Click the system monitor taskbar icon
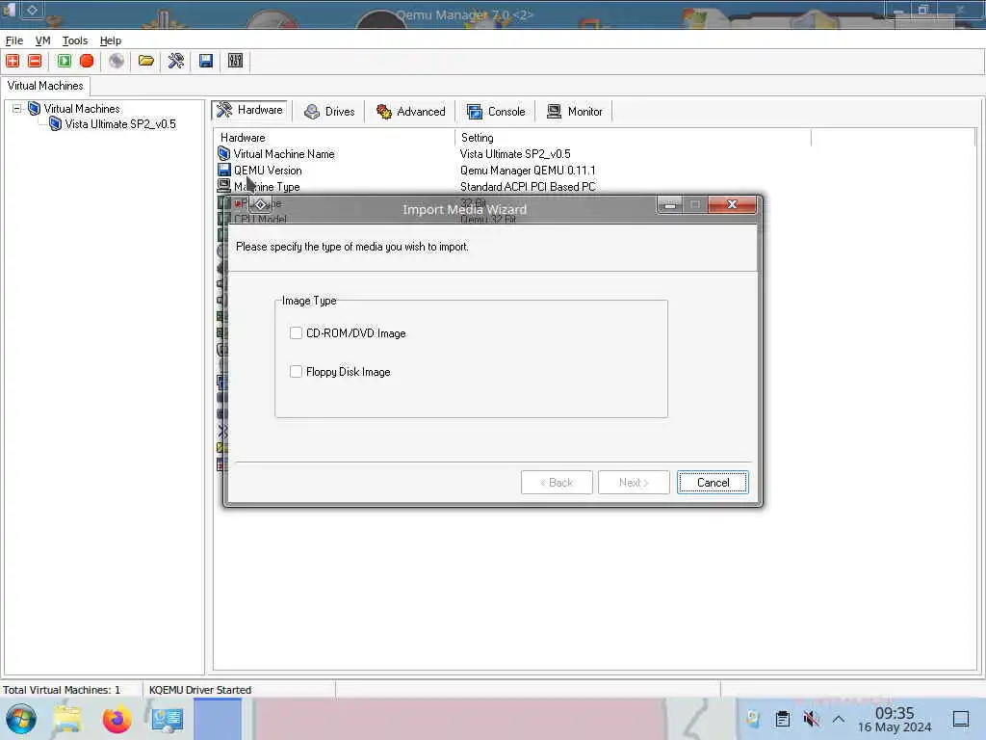This screenshot has height=740, width=986. point(168,719)
